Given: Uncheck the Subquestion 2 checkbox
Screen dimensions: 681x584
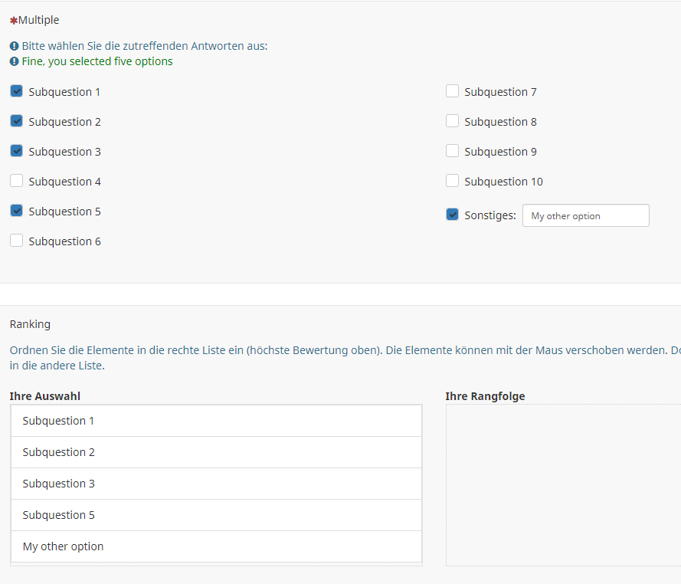Looking at the screenshot, I should point(16,121).
